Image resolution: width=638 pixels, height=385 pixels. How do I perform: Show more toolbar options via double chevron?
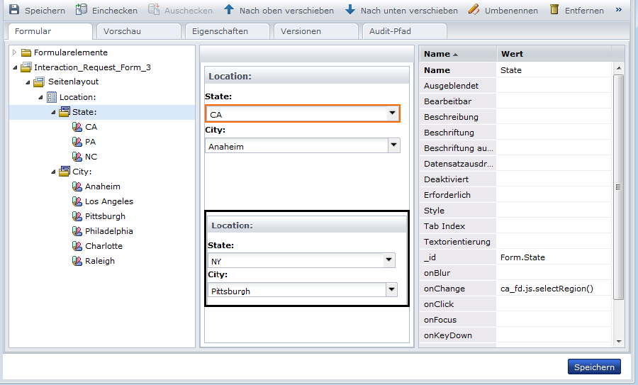pos(619,11)
